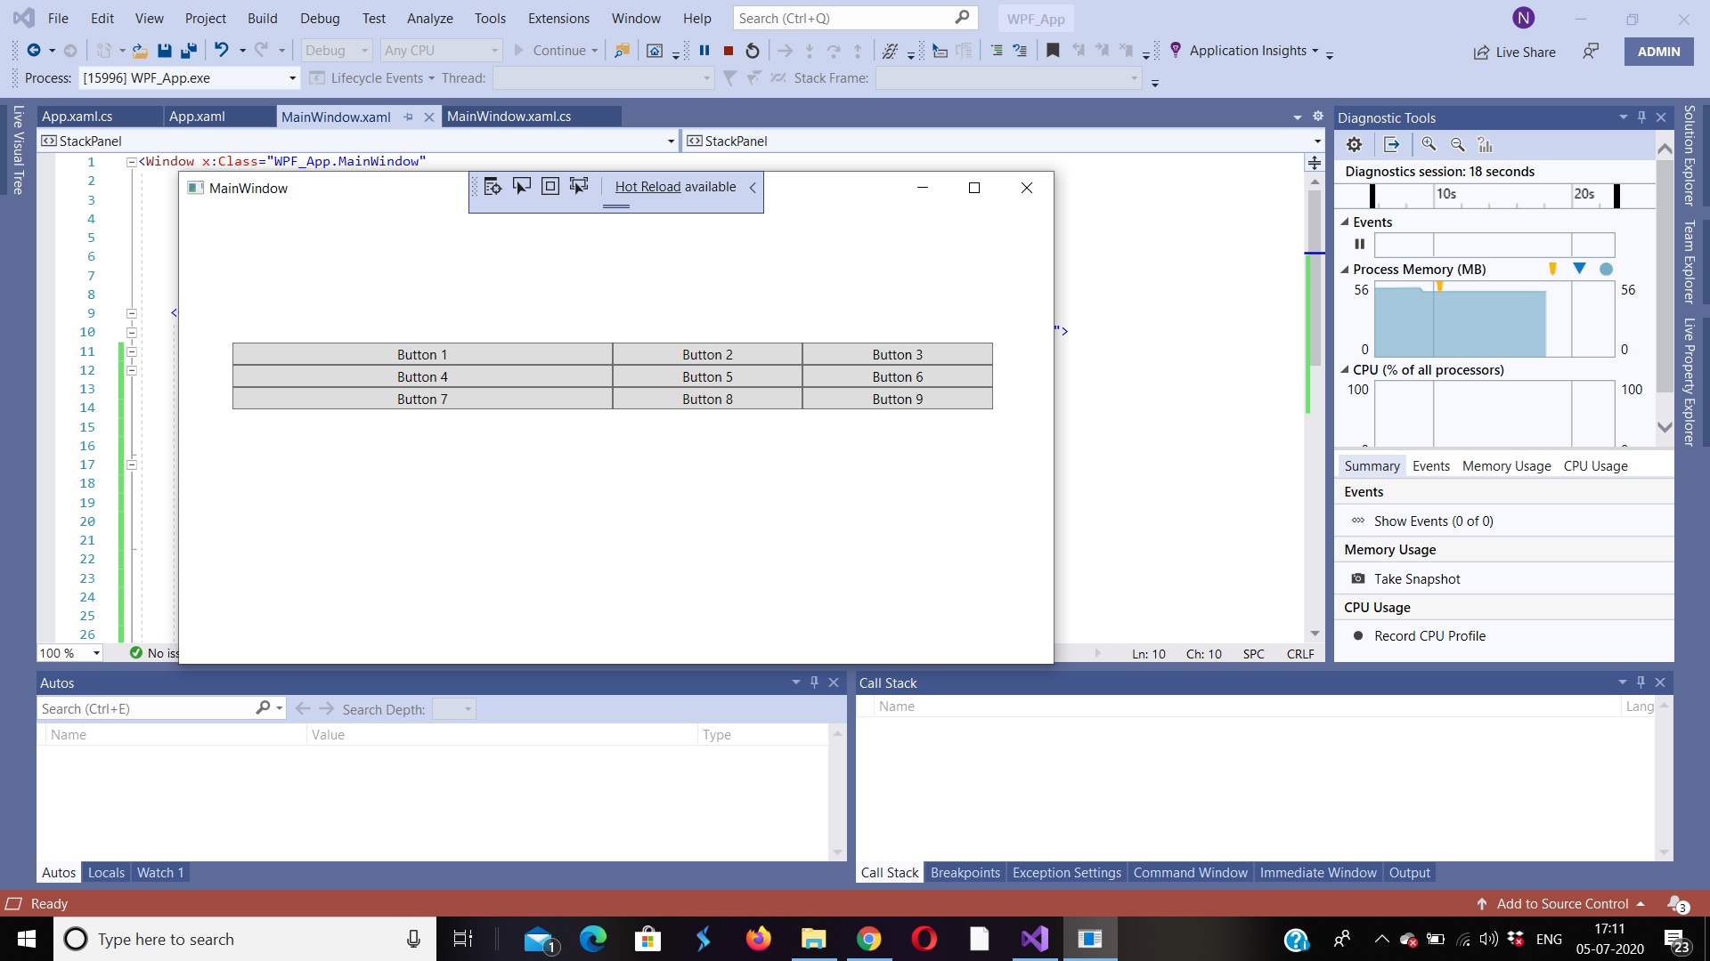
Task: Click the Diagnostic Tools settings gear icon
Action: click(x=1354, y=145)
